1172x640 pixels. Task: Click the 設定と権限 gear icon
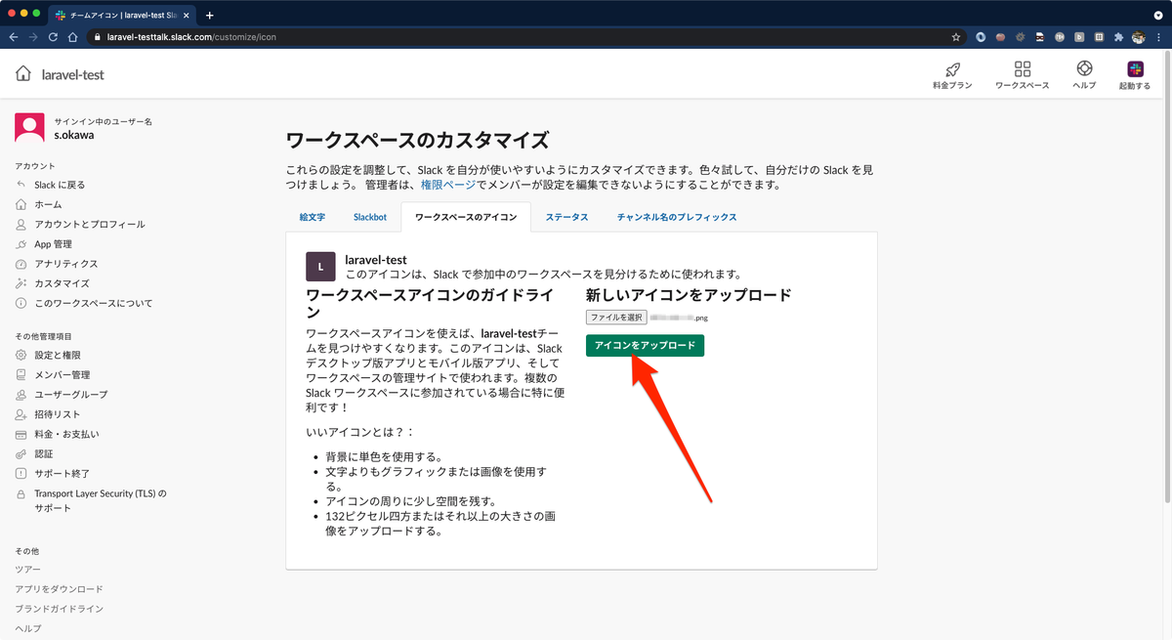(x=21, y=355)
